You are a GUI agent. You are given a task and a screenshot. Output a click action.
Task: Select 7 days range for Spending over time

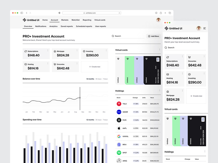pyautogui.click(x=105, y=120)
